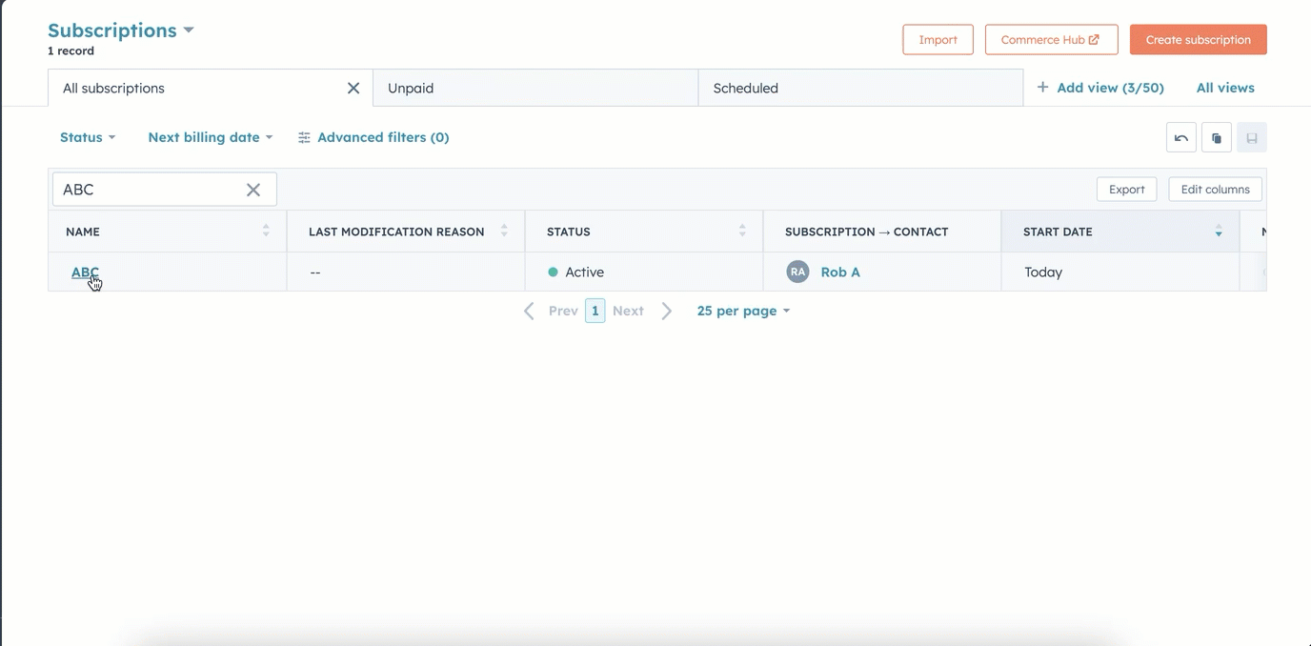
Task: Click the Advanced filters sliders icon
Action: (x=303, y=136)
